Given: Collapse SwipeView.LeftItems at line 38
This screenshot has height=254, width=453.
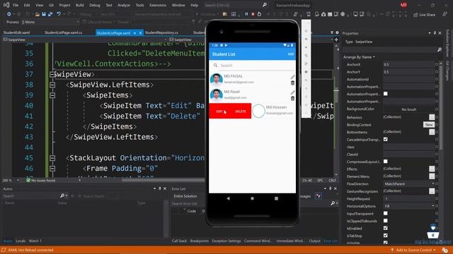Looking at the screenshot, I should coord(52,85).
